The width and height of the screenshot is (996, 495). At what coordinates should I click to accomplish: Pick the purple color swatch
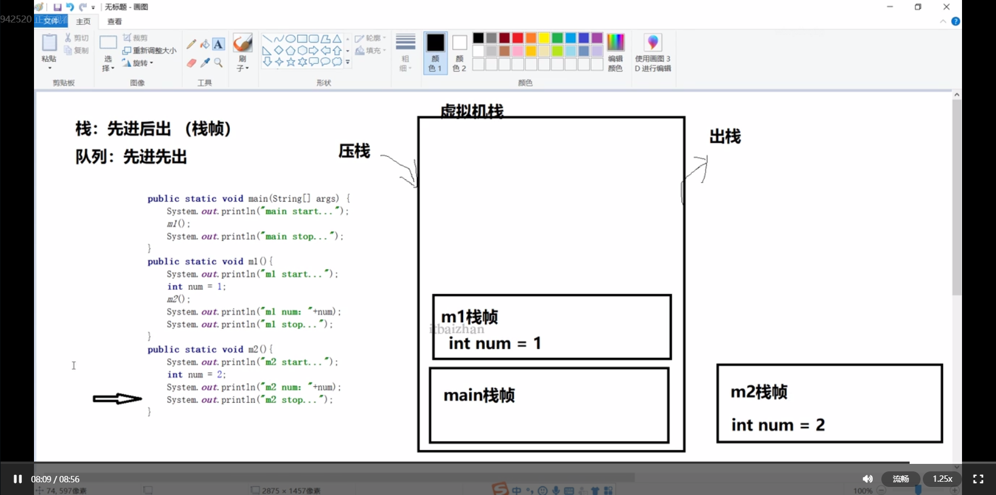click(597, 38)
